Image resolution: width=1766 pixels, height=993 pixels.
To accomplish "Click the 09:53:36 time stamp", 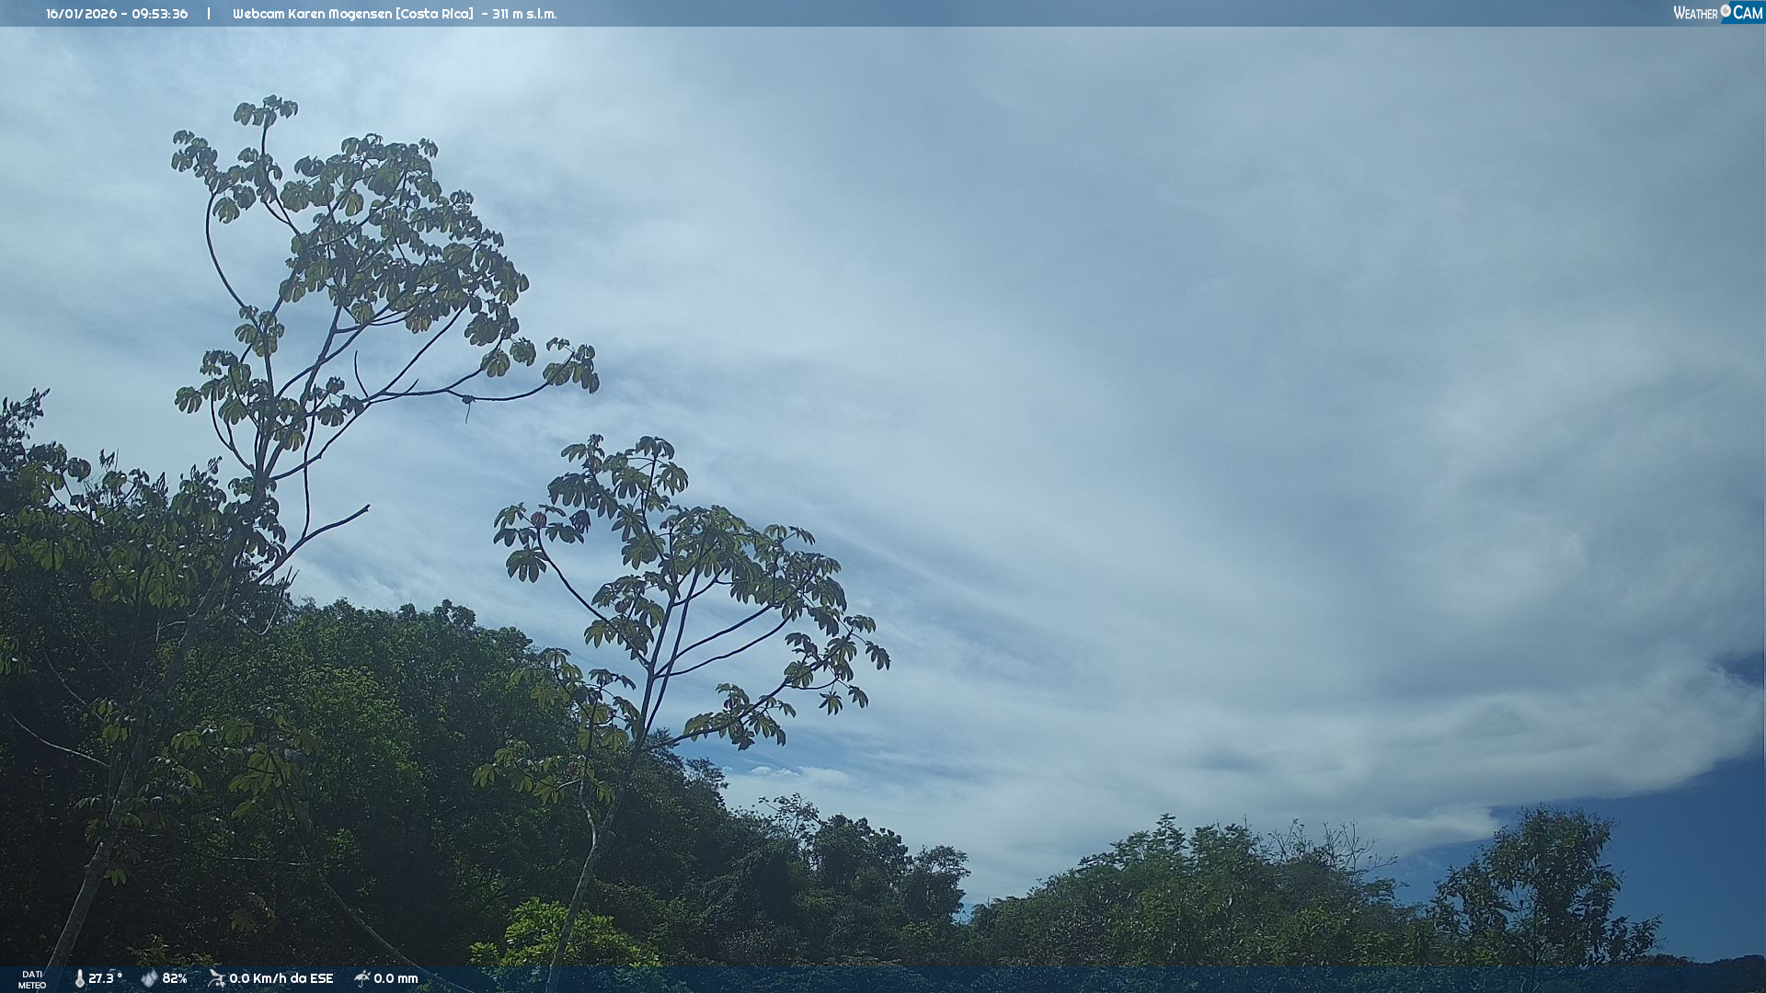I will pos(159,14).
